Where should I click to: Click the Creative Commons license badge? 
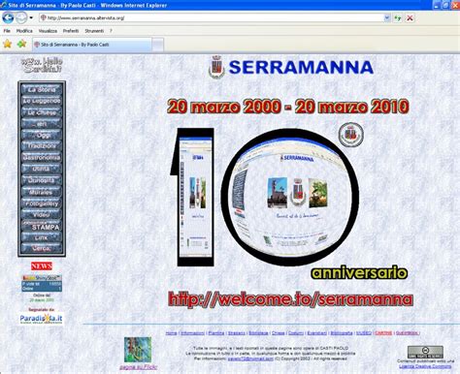[425, 352]
